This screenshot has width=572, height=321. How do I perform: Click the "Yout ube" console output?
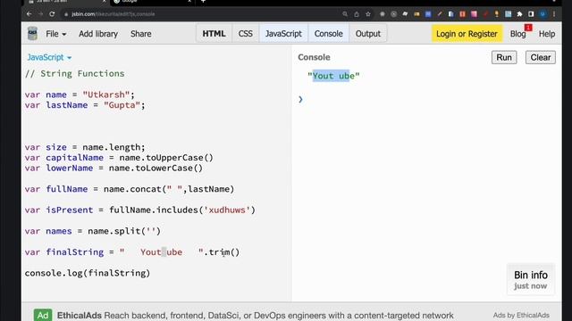[x=333, y=76]
